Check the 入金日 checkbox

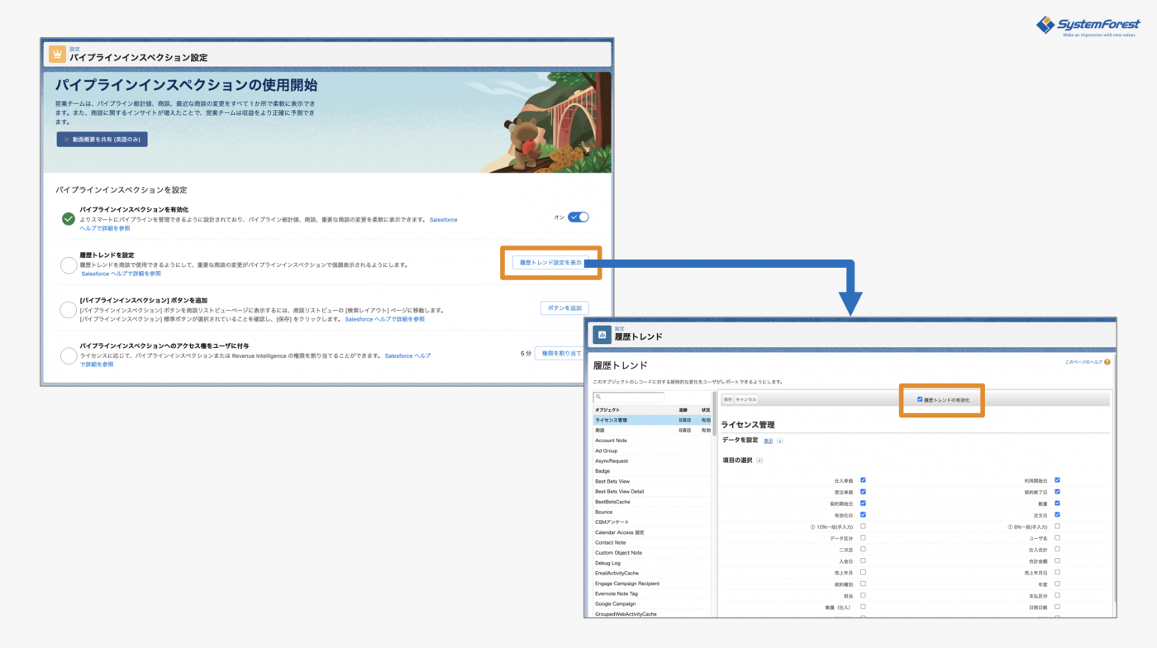[x=863, y=560]
